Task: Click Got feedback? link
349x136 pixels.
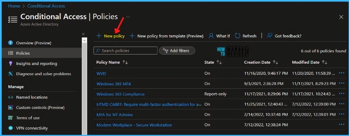Action: 288,36
